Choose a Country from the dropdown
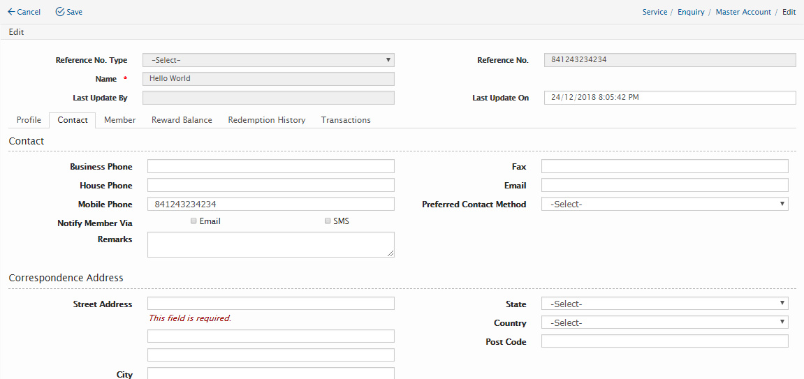Viewport: 804px width, 379px height. pos(664,322)
